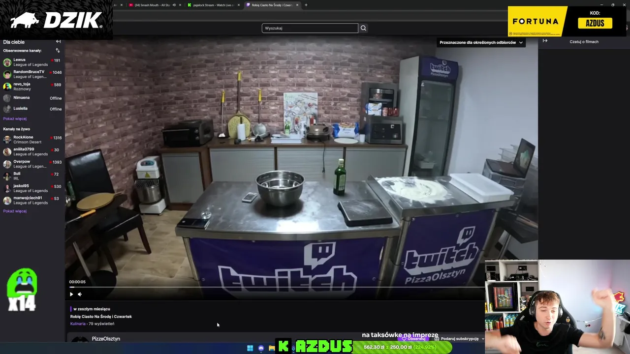Open Lewus channel avatar
Viewport: 630px width, 354px height.
[x=7, y=62]
